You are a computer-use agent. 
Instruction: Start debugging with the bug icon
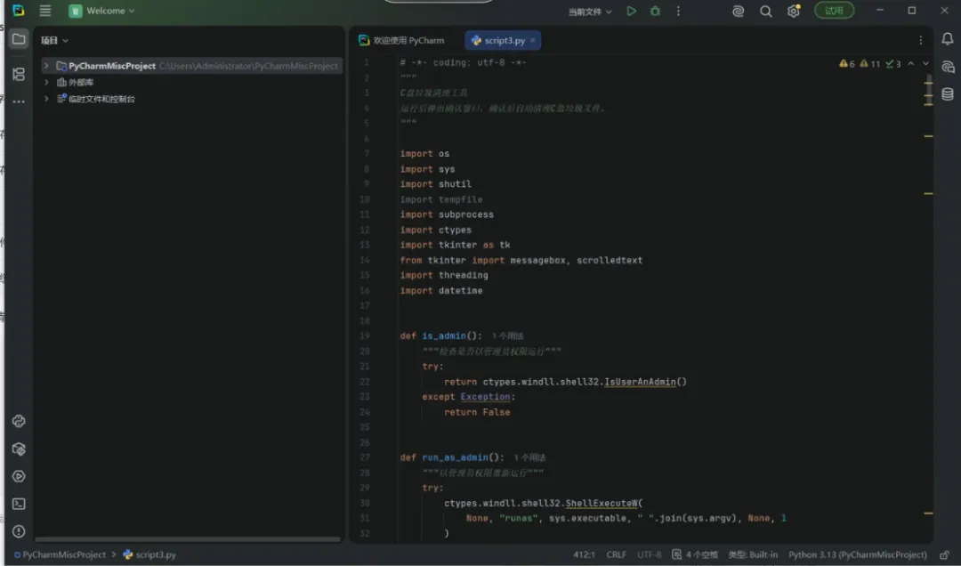(x=655, y=11)
